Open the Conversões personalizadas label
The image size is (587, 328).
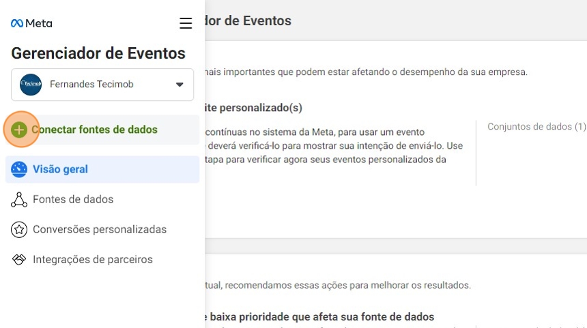click(x=100, y=230)
